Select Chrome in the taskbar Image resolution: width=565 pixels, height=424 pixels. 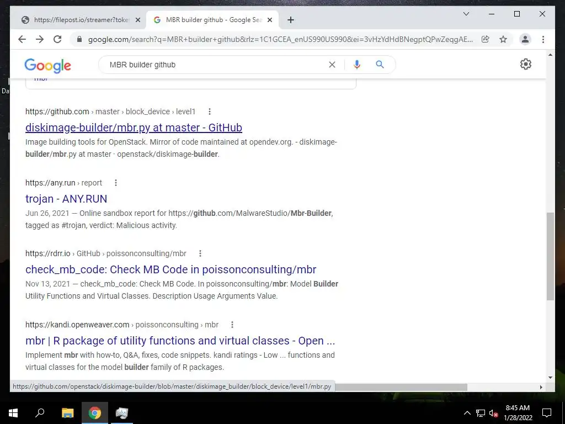pos(95,413)
